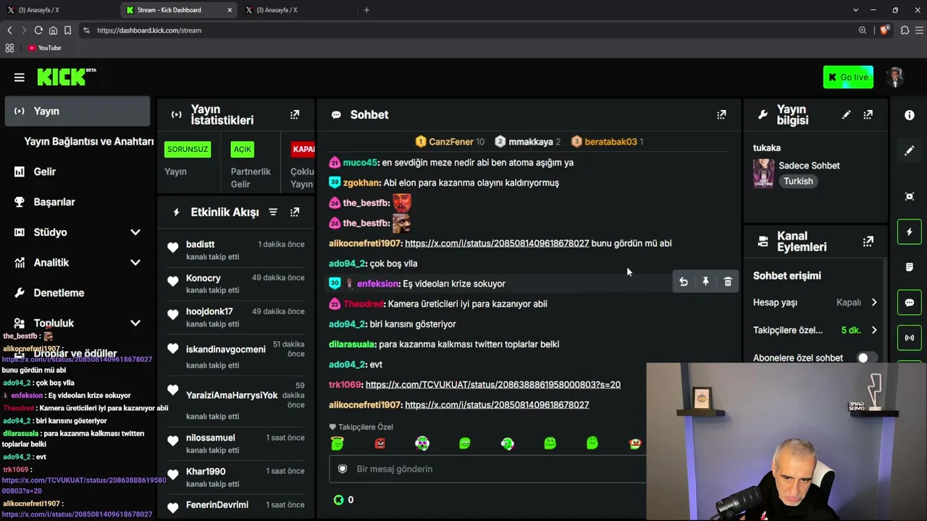This screenshot has height=521, width=927.
Task: Delete enfeksion's chat message with trash icon
Action: [x=728, y=282]
